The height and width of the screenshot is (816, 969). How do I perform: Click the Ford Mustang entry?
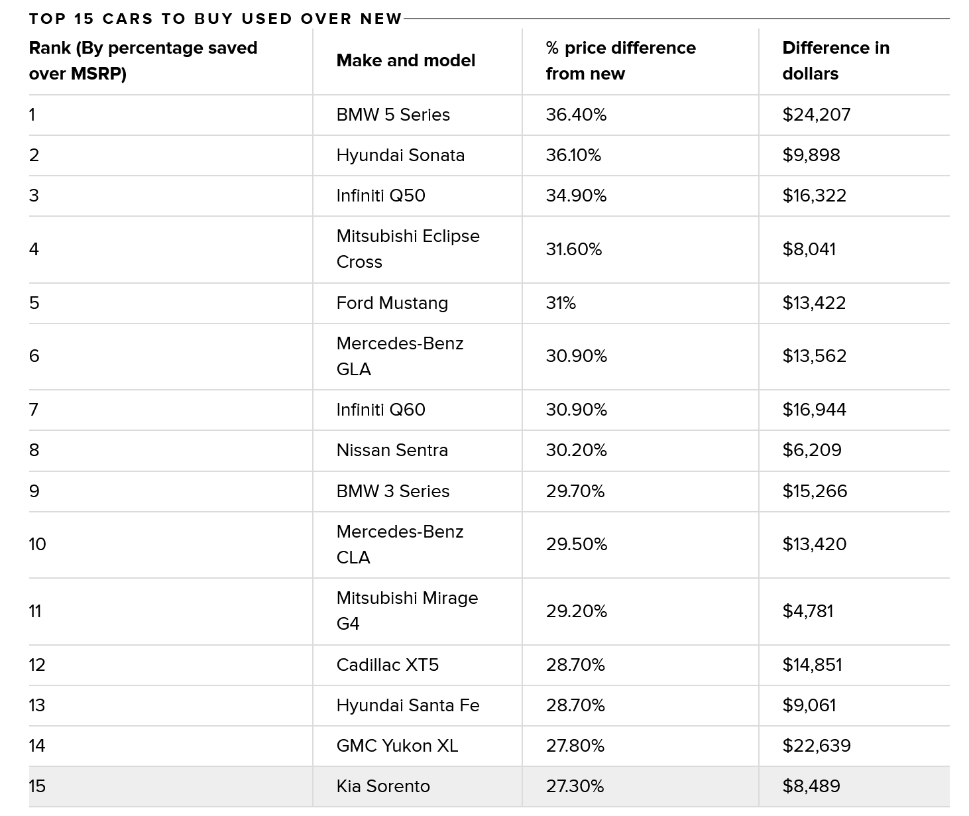coord(392,303)
